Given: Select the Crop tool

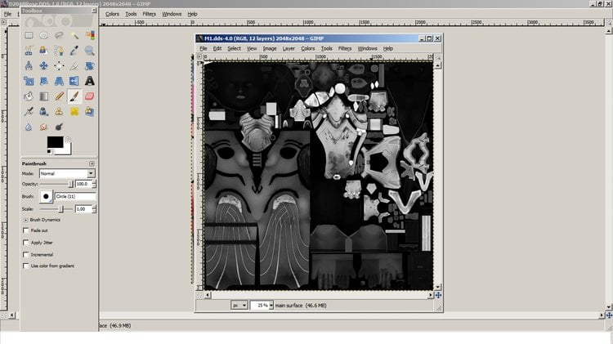Looking at the screenshot, I should 74,66.
